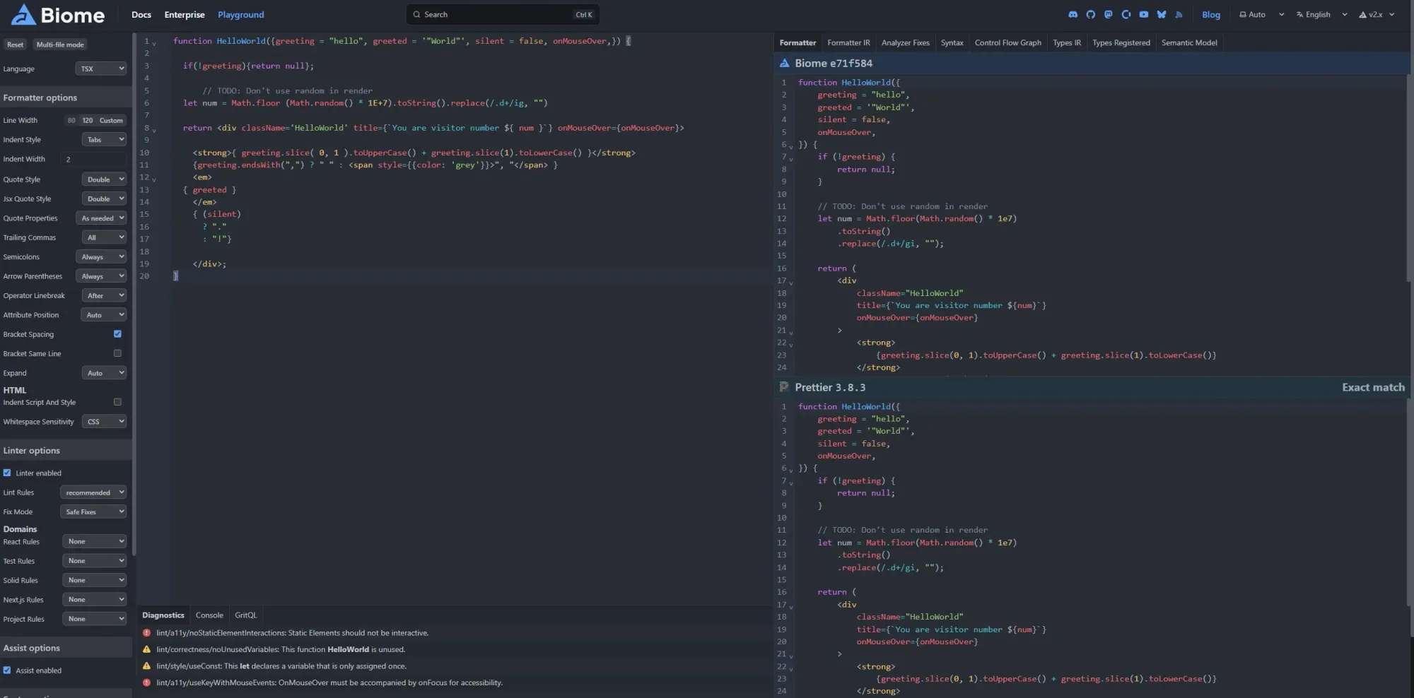Image resolution: width=1414 pixels, height=698 pixels.
Task: Open the GitHub repository icon
Action: pos(1090,14)
